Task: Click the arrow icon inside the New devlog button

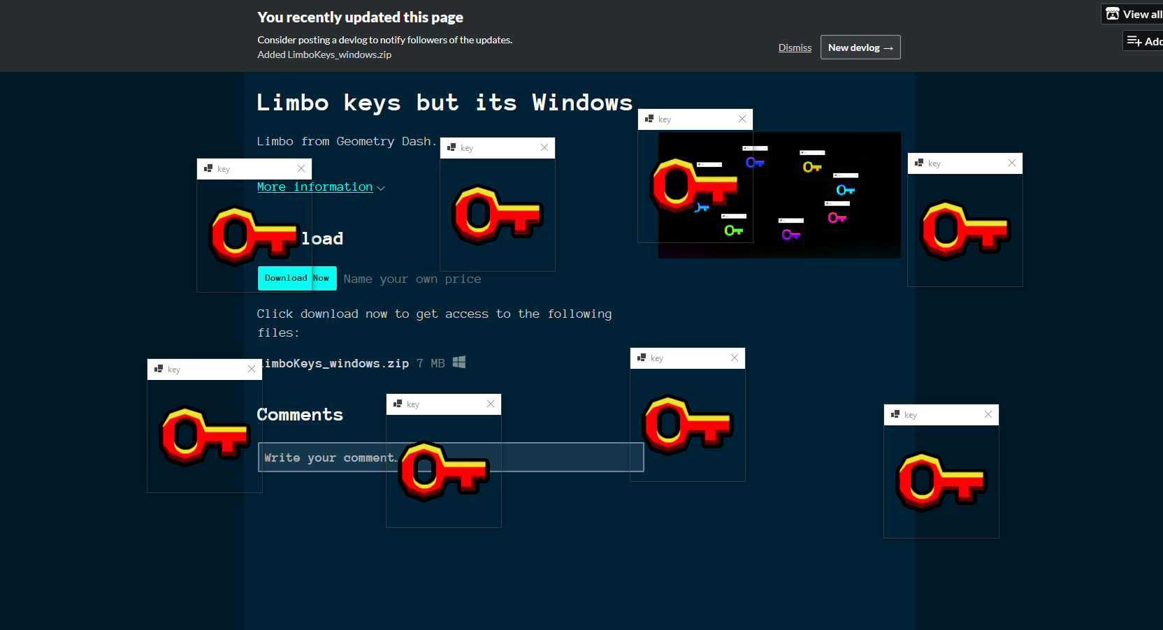Action: click(x=890, y=47)
